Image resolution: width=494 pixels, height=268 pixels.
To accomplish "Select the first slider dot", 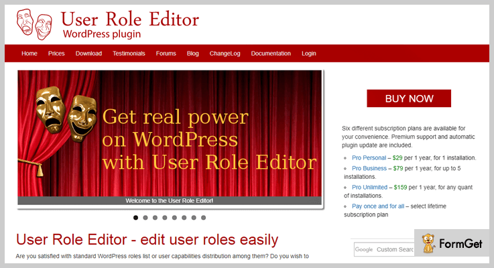I will coord(136,218).
